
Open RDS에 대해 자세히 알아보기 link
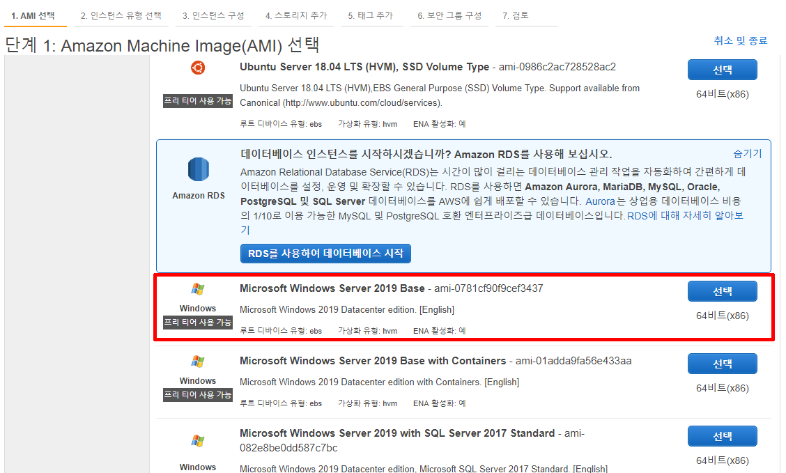[x=684, y=215]
